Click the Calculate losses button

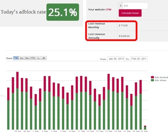(x=130, y=13)
